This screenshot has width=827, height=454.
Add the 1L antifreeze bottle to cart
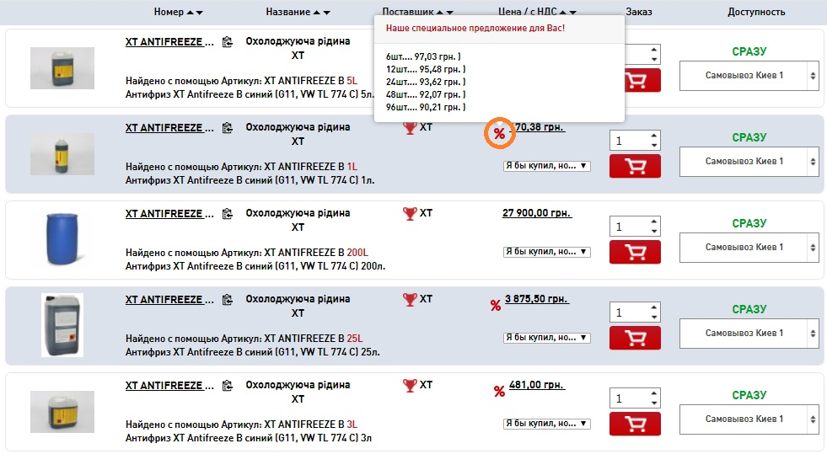coord(635,166)
